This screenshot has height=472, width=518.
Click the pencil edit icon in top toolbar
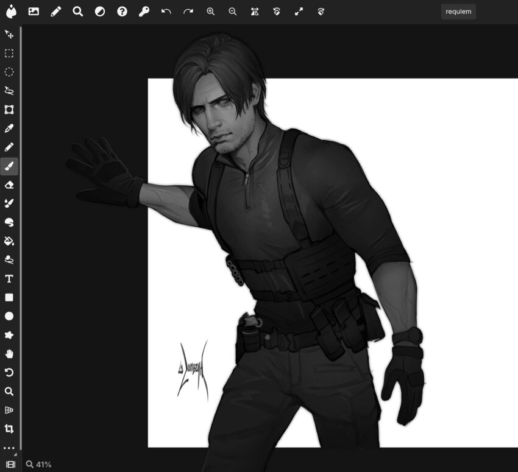pyautogui.click(x=56, y=12)
